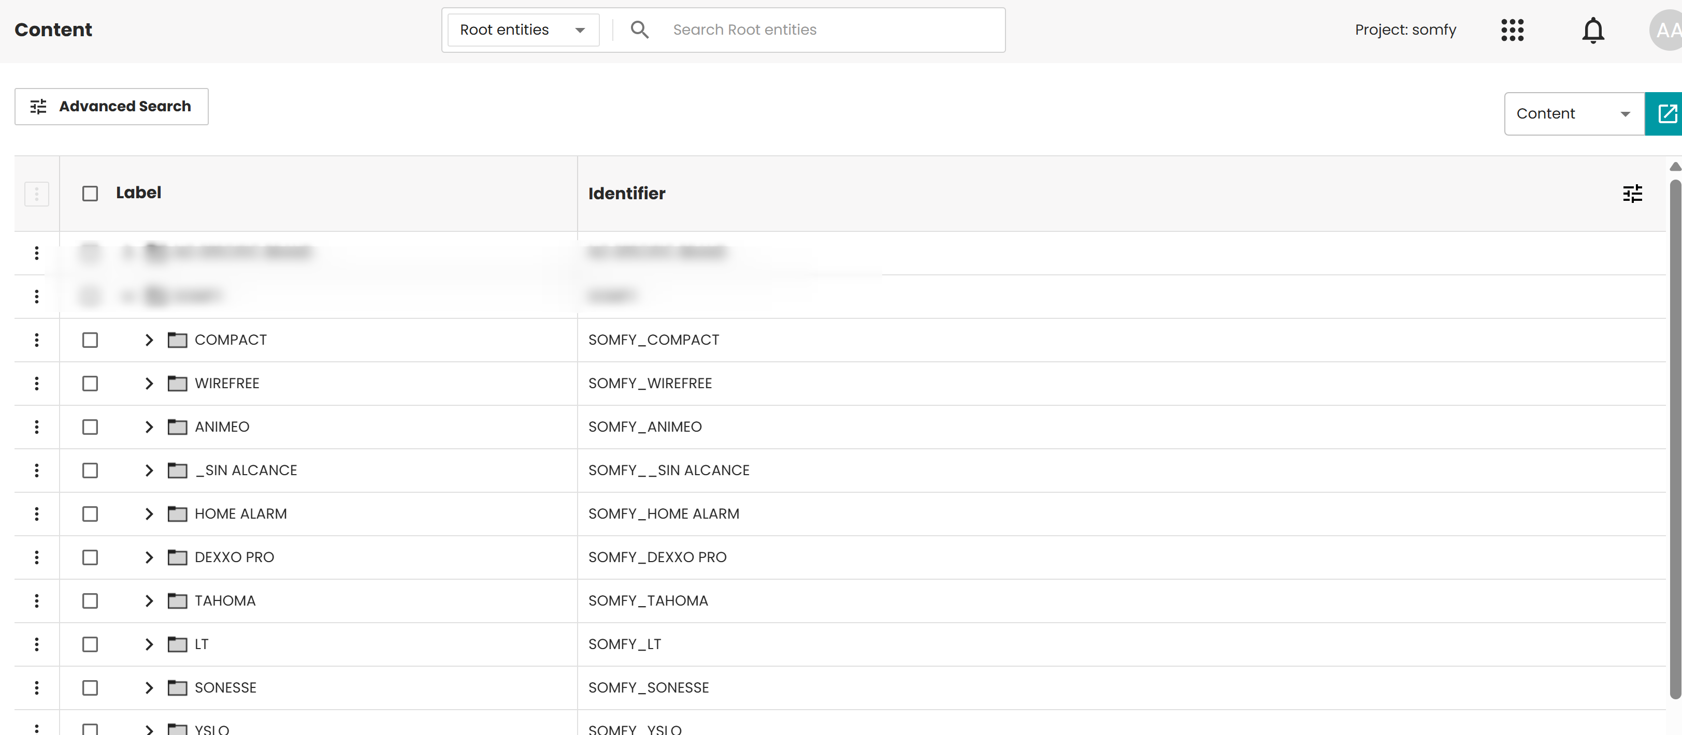Open the notifications bell

click(x=1593, y=30)
